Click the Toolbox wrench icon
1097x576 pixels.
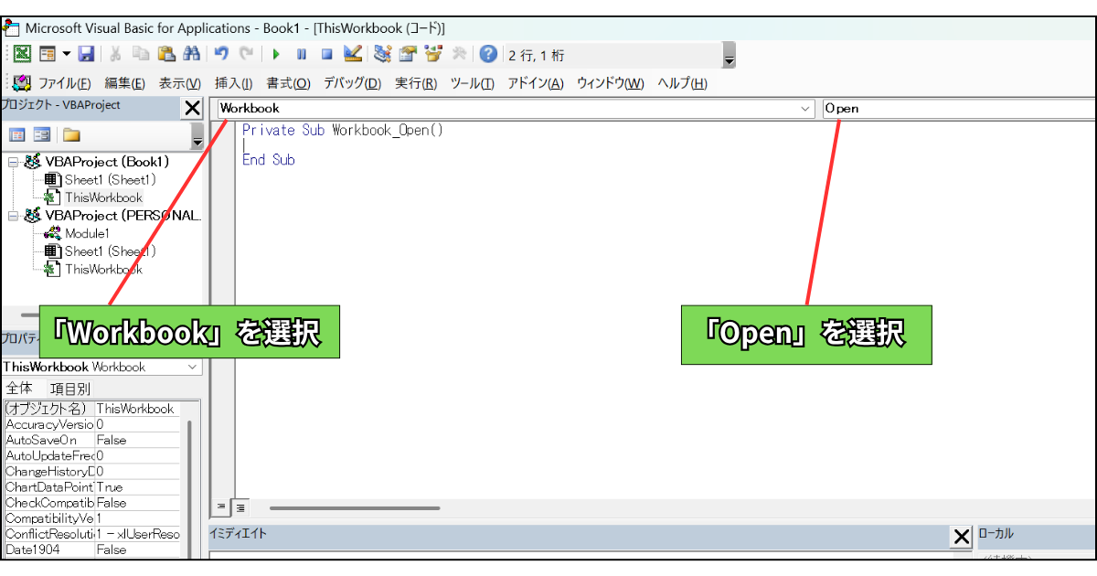tap(459, 54)
